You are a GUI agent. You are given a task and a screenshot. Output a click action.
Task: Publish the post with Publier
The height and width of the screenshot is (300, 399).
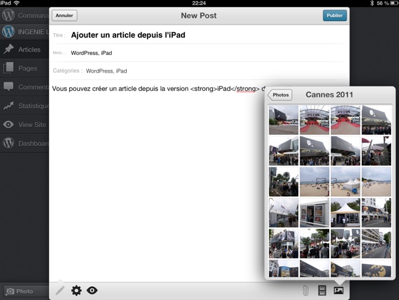pos(334,15)
